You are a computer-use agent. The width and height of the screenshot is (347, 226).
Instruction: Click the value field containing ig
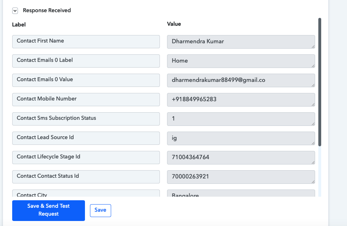(241, 138)
